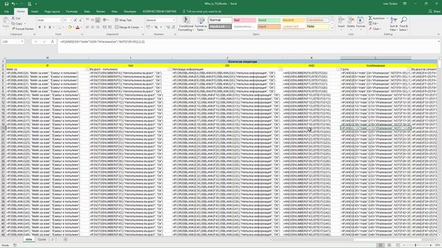Screen dimensions: 442x248
Task: Open the Clear dropdown
Action: click(x=375, y=29)
